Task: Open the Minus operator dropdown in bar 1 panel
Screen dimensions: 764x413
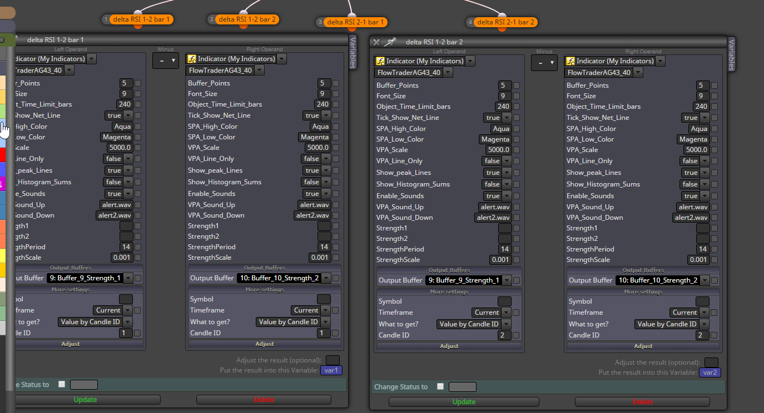Action: click(x=165, y=61)
